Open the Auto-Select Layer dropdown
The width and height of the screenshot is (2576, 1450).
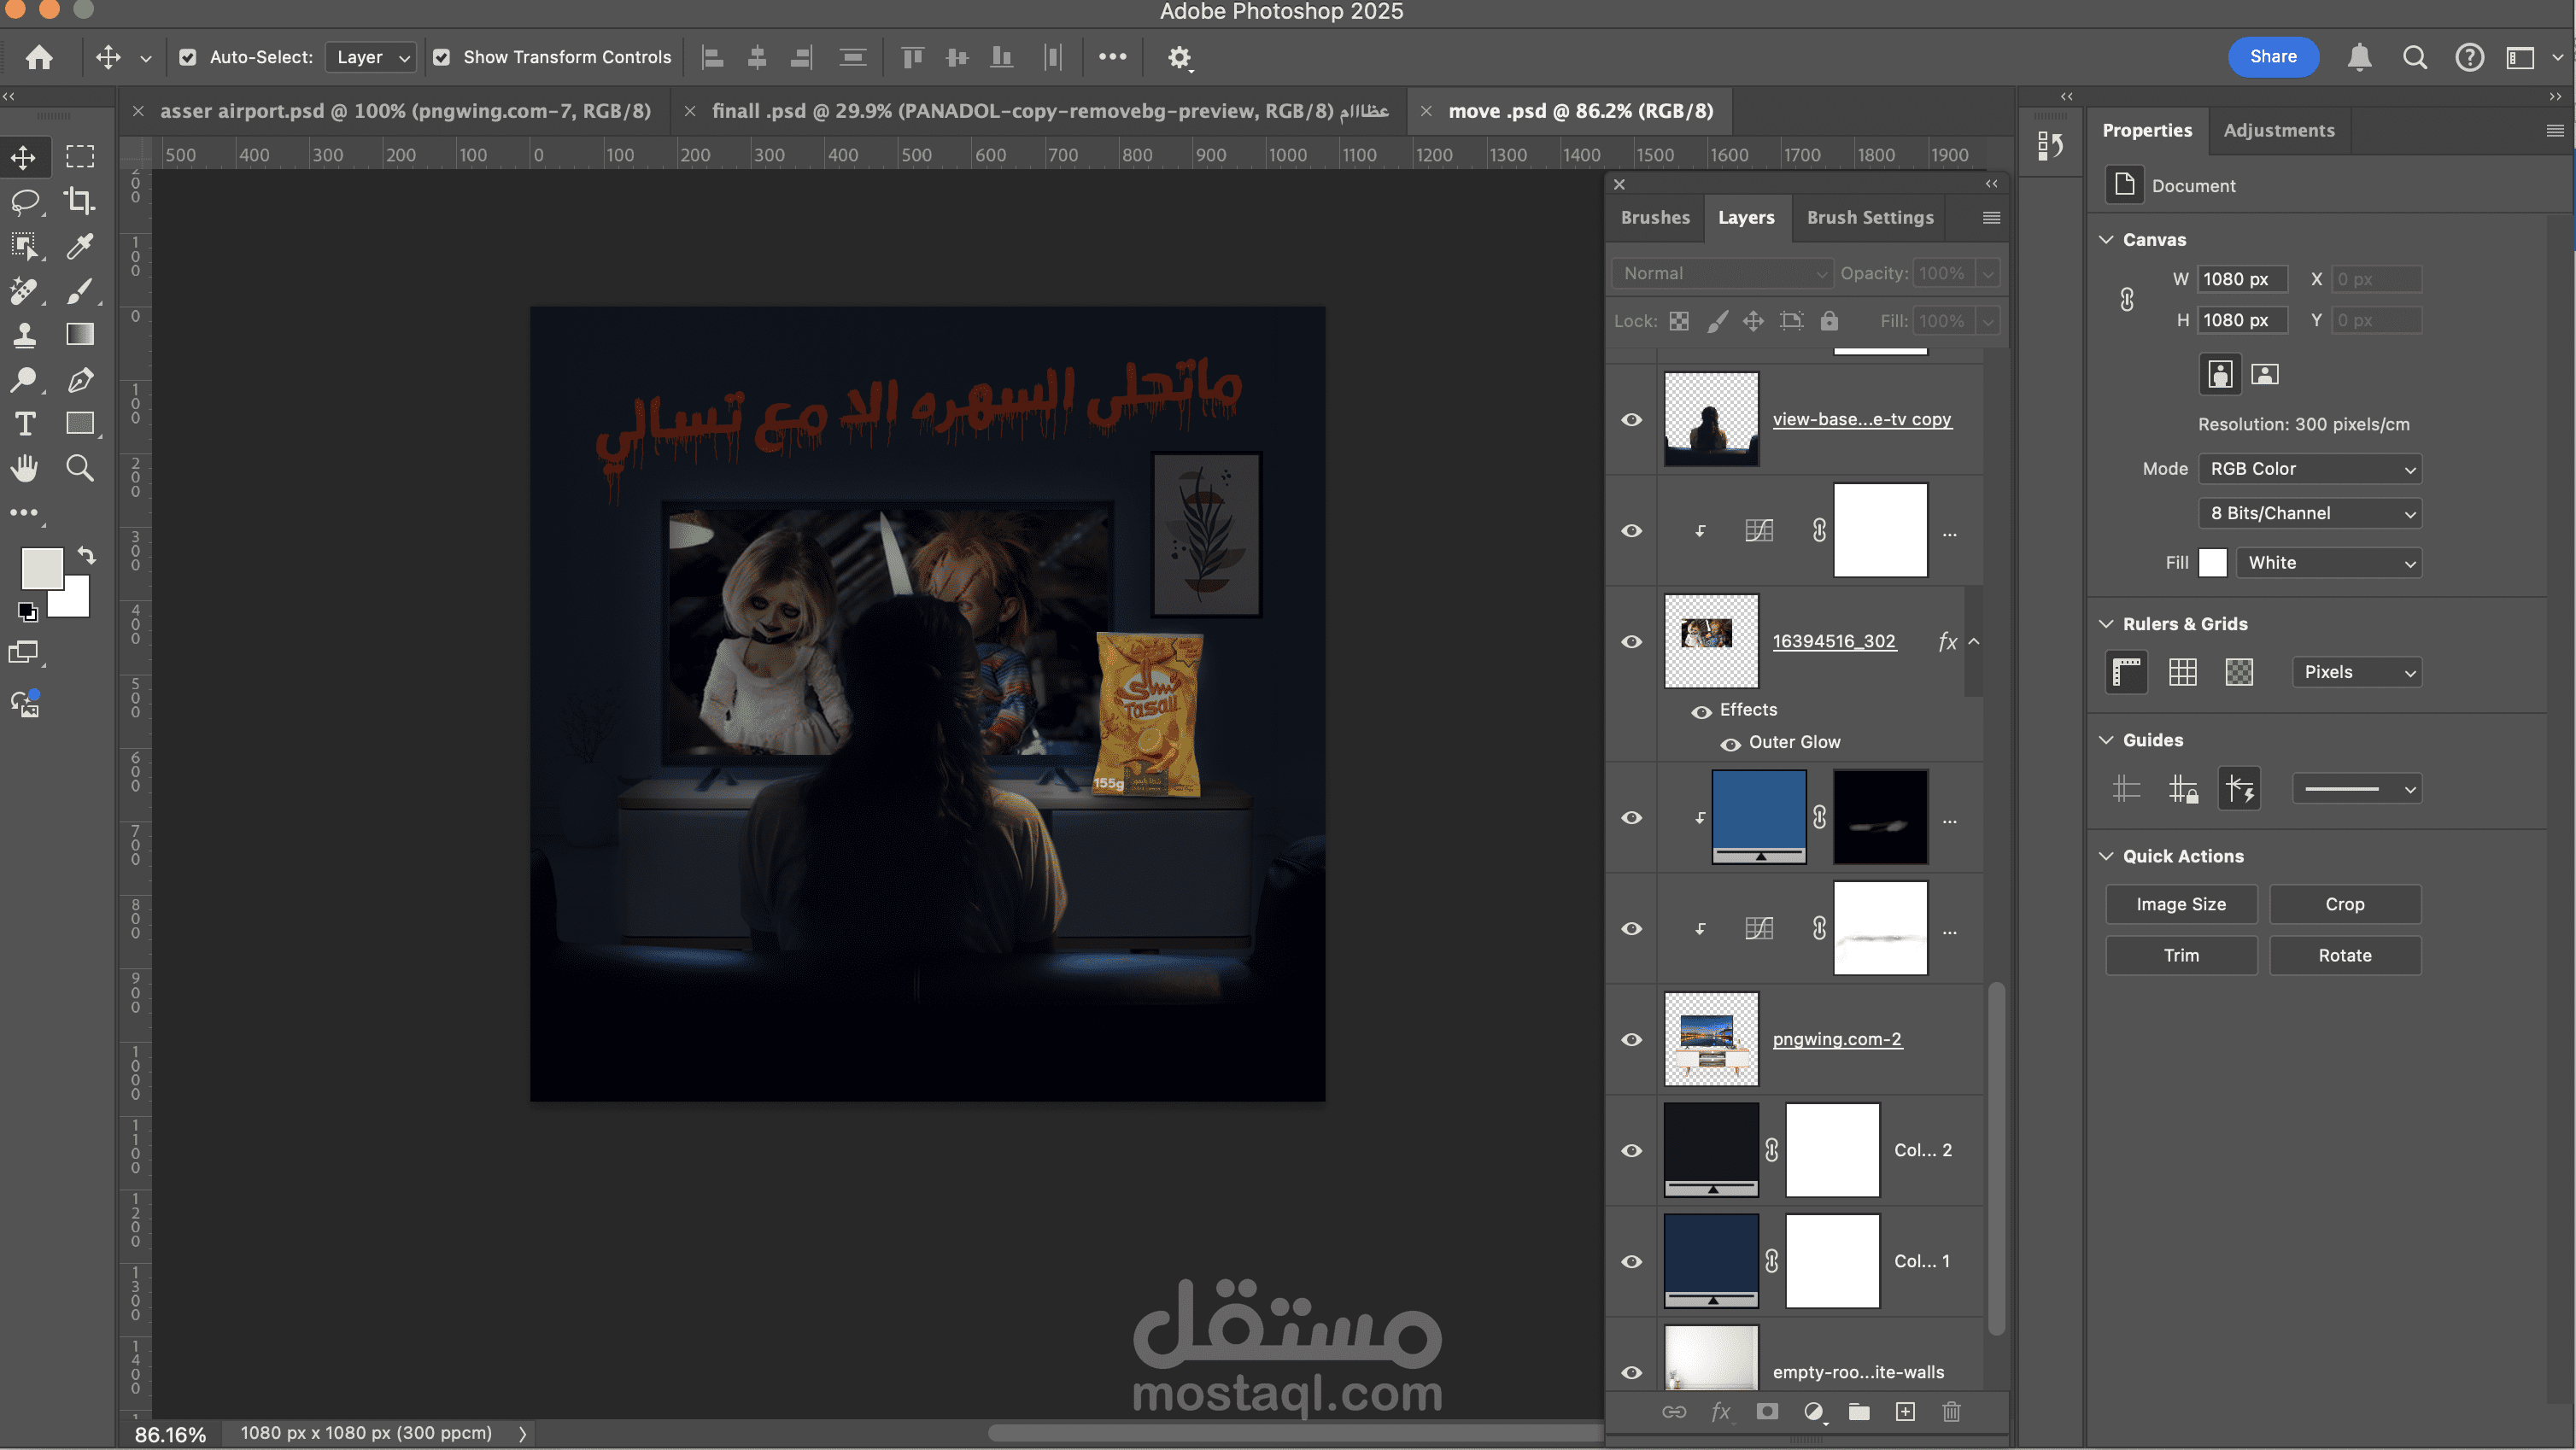(x=371, y=57)
